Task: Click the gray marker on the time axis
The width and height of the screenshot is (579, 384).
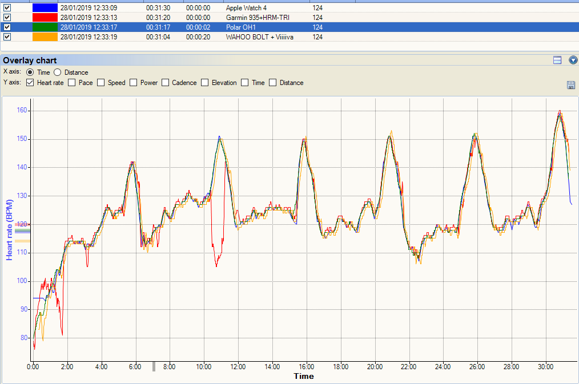Action: pos(153,366)
